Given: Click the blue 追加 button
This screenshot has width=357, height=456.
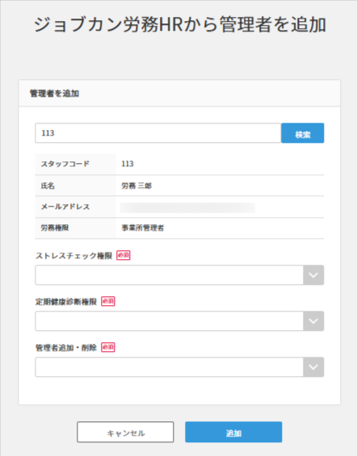Looking at the screenshot, I should [x=233, y=432].
